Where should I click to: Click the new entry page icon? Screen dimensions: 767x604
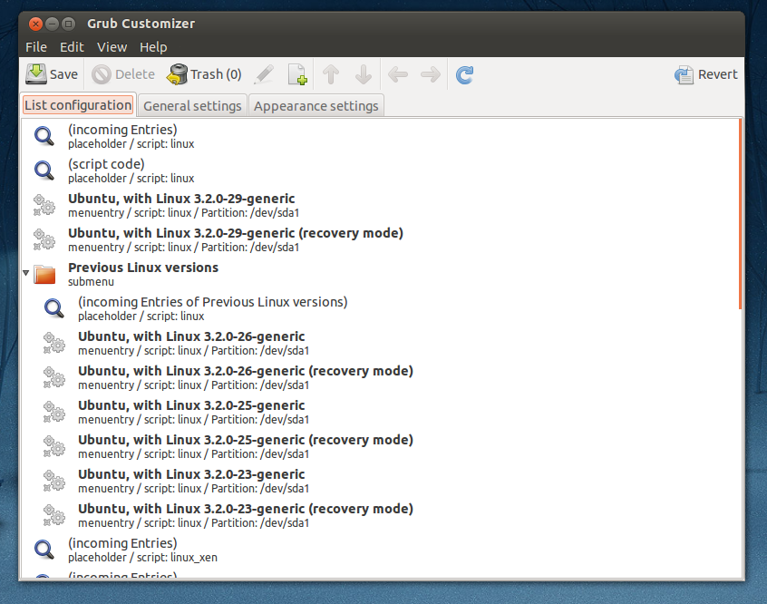pyautogui.click(x=297, y=74)
